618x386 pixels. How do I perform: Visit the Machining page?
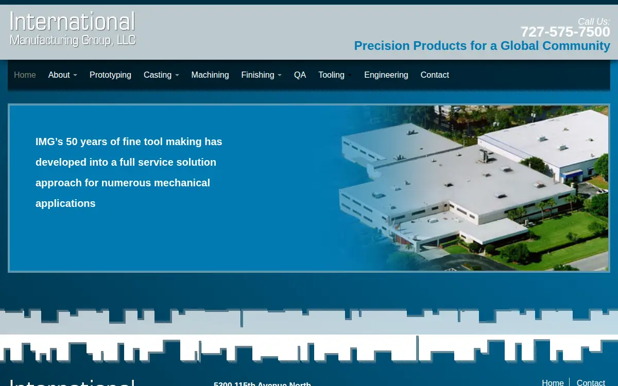(210, 75)
